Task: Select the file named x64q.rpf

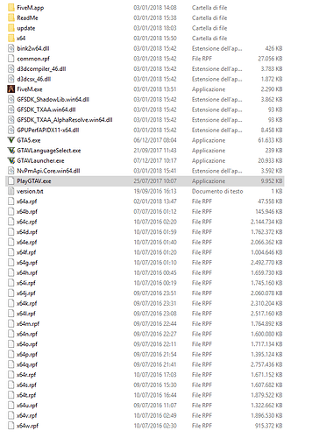Action: click(x=27, y=364)
